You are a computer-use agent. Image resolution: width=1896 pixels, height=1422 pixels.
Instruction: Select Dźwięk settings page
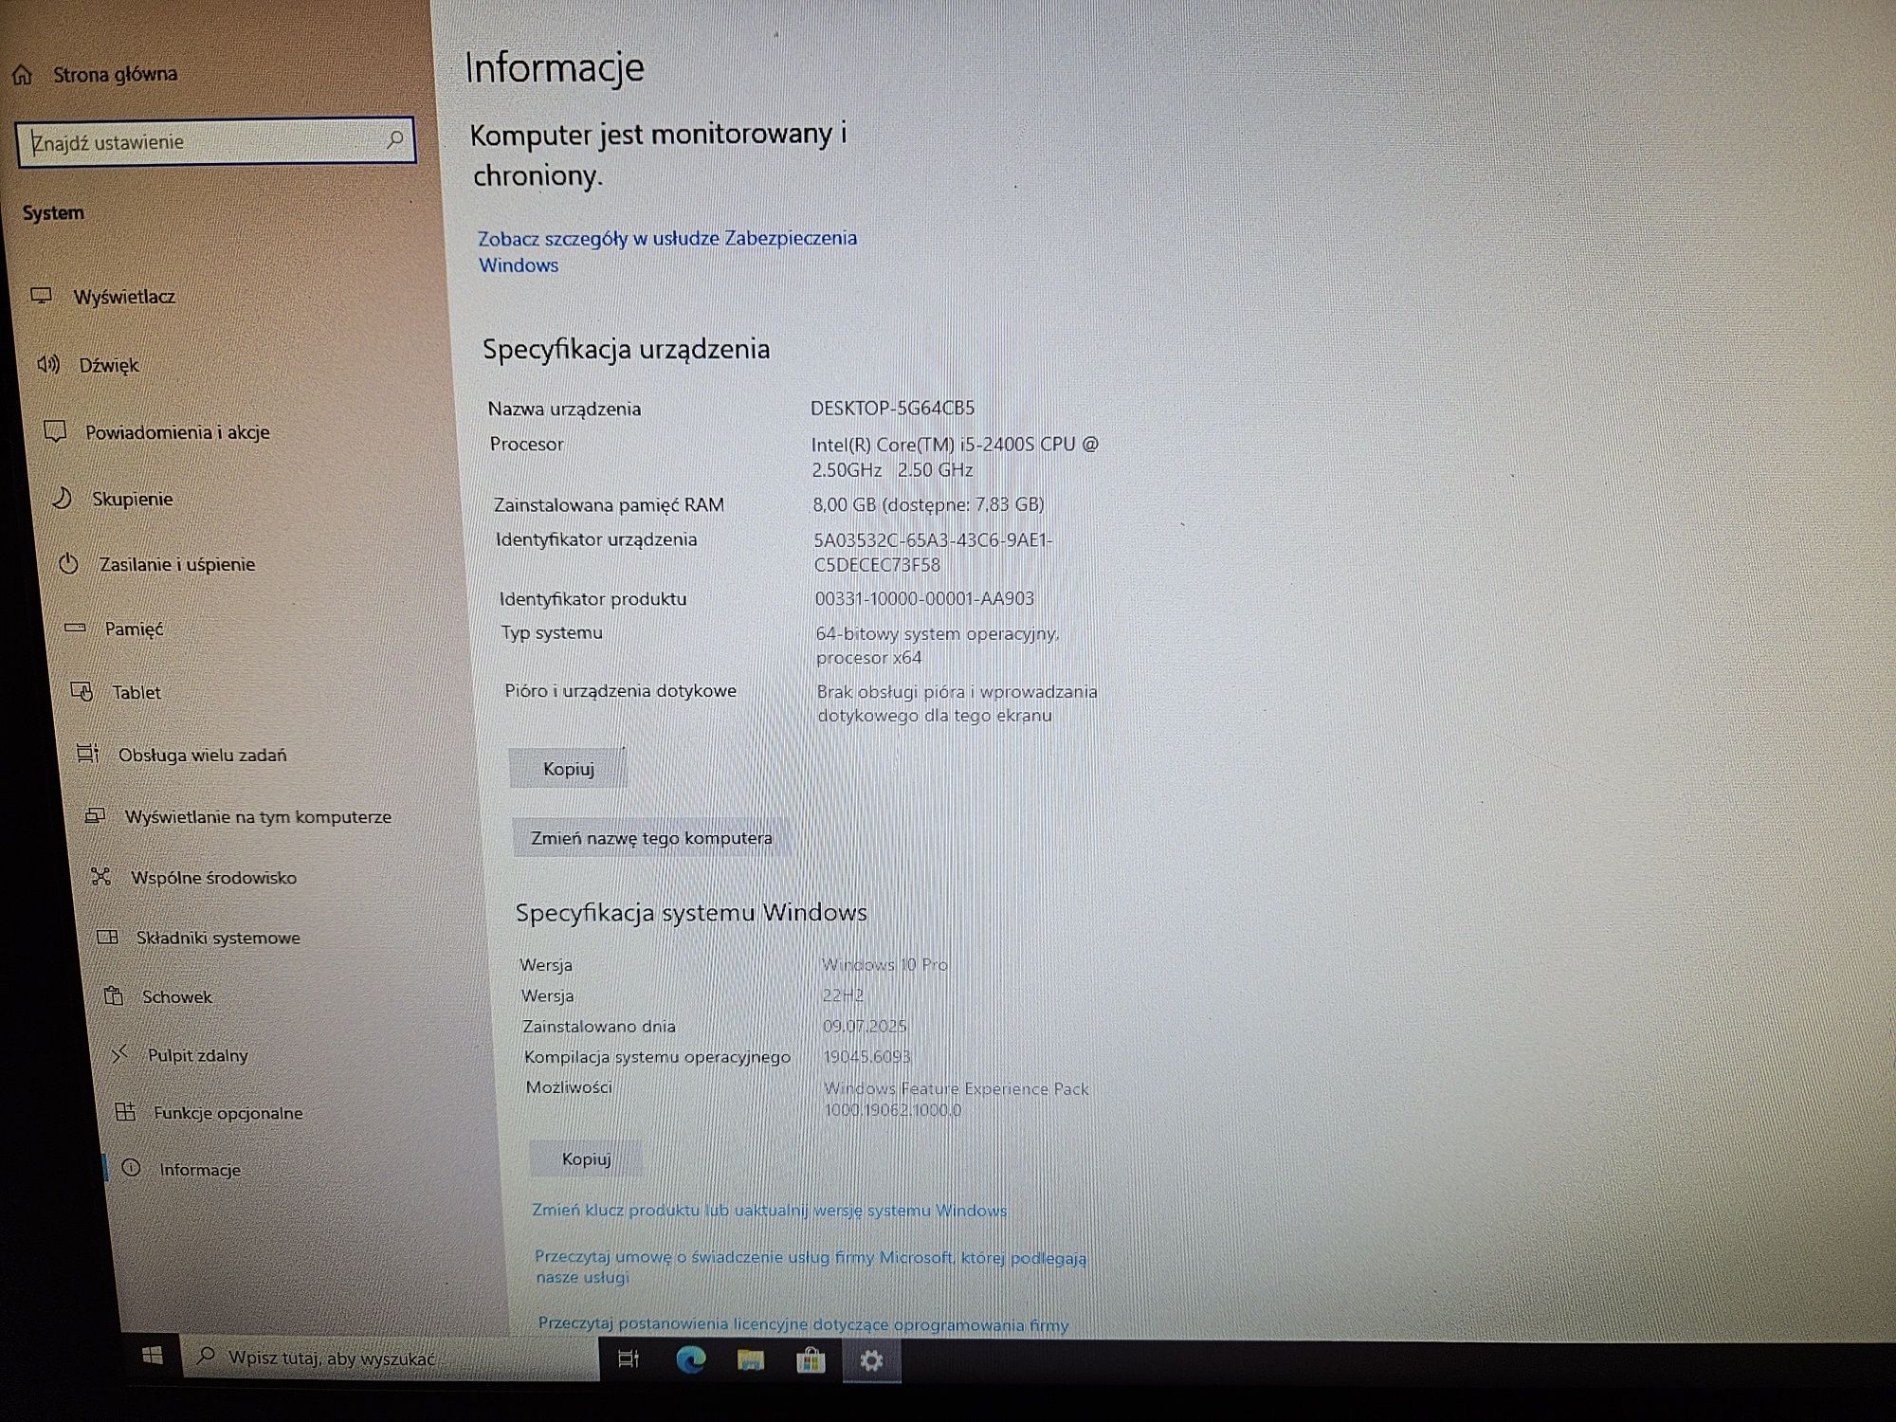[x=109, y=365]
